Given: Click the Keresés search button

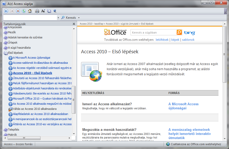Looking at the screenshot, I should [69, 18].
